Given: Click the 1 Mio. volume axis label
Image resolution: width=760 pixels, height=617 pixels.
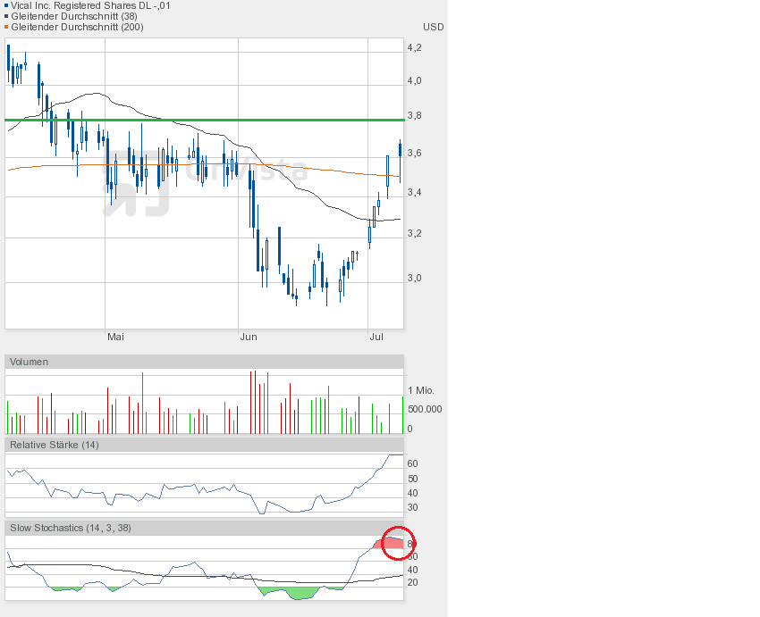Looking at the screenshot, I should 423,391.
